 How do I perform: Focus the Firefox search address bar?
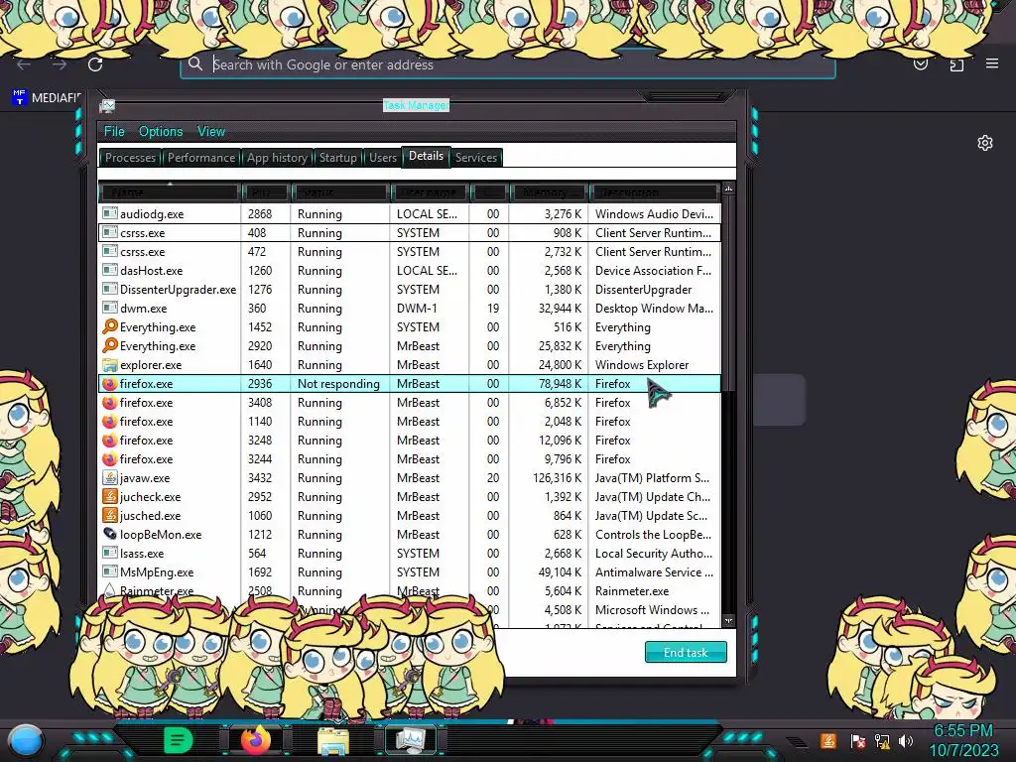[x=507, y=64]
